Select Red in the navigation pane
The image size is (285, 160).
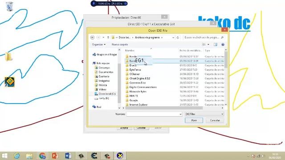(x=97, y=107)
